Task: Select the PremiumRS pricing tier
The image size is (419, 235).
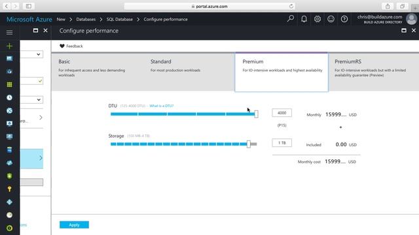Action: click(374, 72)
